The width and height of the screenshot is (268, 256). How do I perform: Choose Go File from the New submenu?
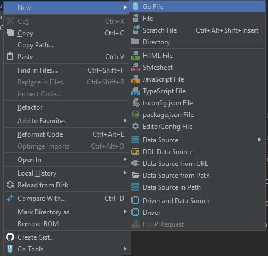point(197,7)
